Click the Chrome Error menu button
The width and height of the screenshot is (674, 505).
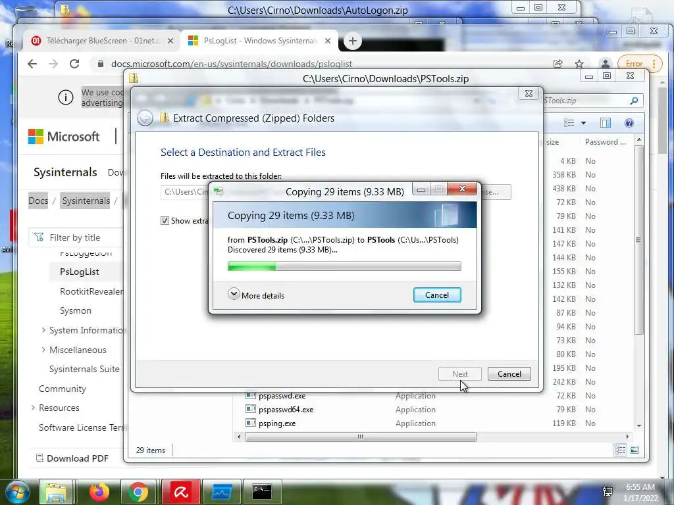pyautogui.click(x=638, y=64)
